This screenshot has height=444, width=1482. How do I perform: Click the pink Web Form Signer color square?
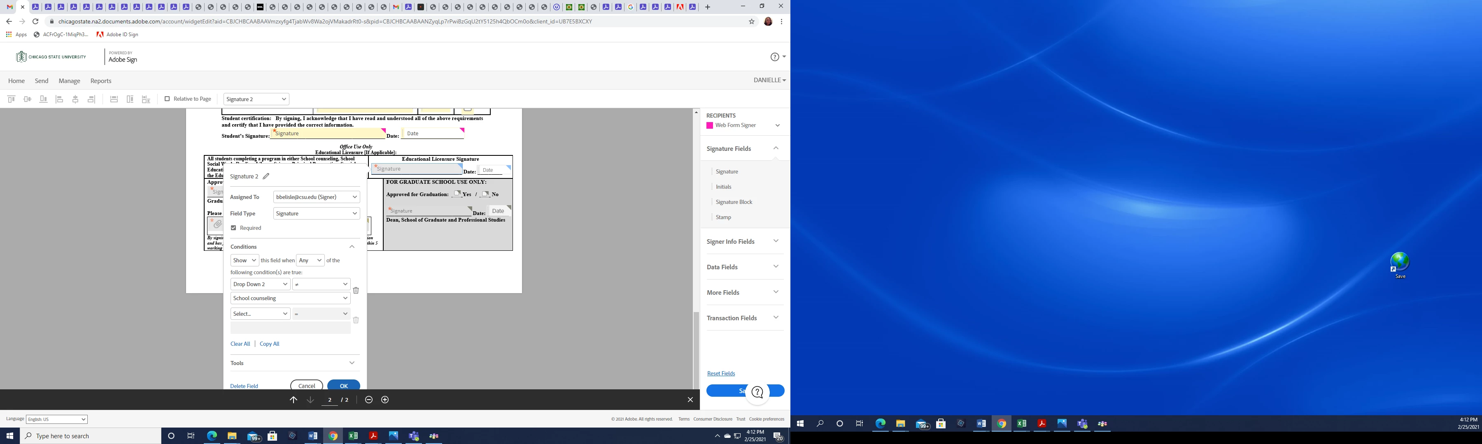pos(710,125)
